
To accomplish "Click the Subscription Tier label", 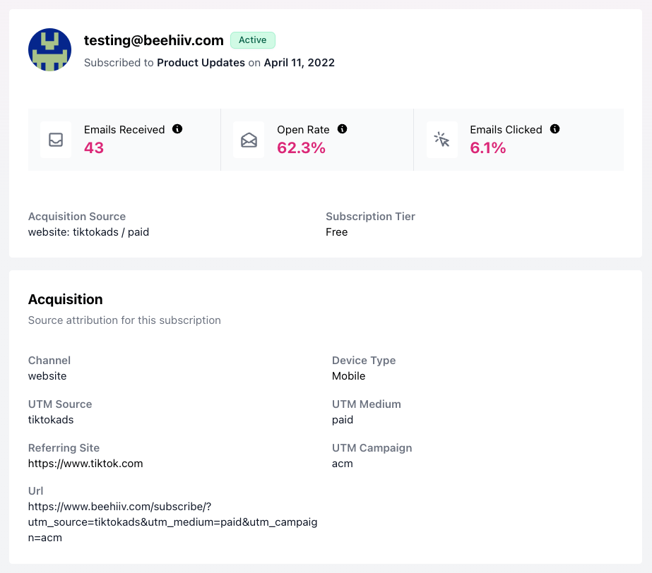I will pos(370,217).
